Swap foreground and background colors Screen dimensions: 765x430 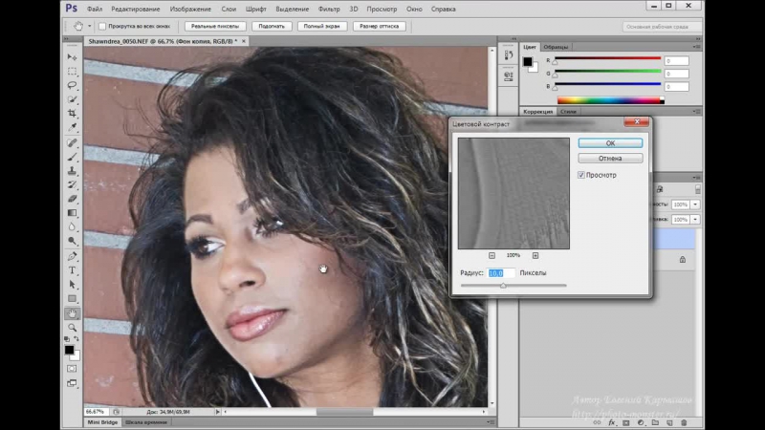pos(76,338)
